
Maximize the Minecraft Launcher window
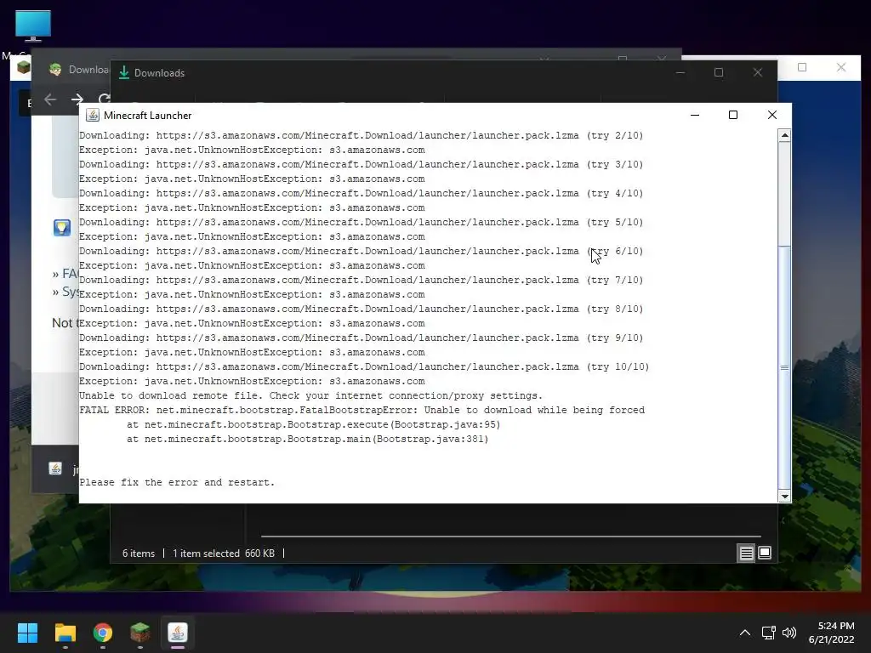733,115
